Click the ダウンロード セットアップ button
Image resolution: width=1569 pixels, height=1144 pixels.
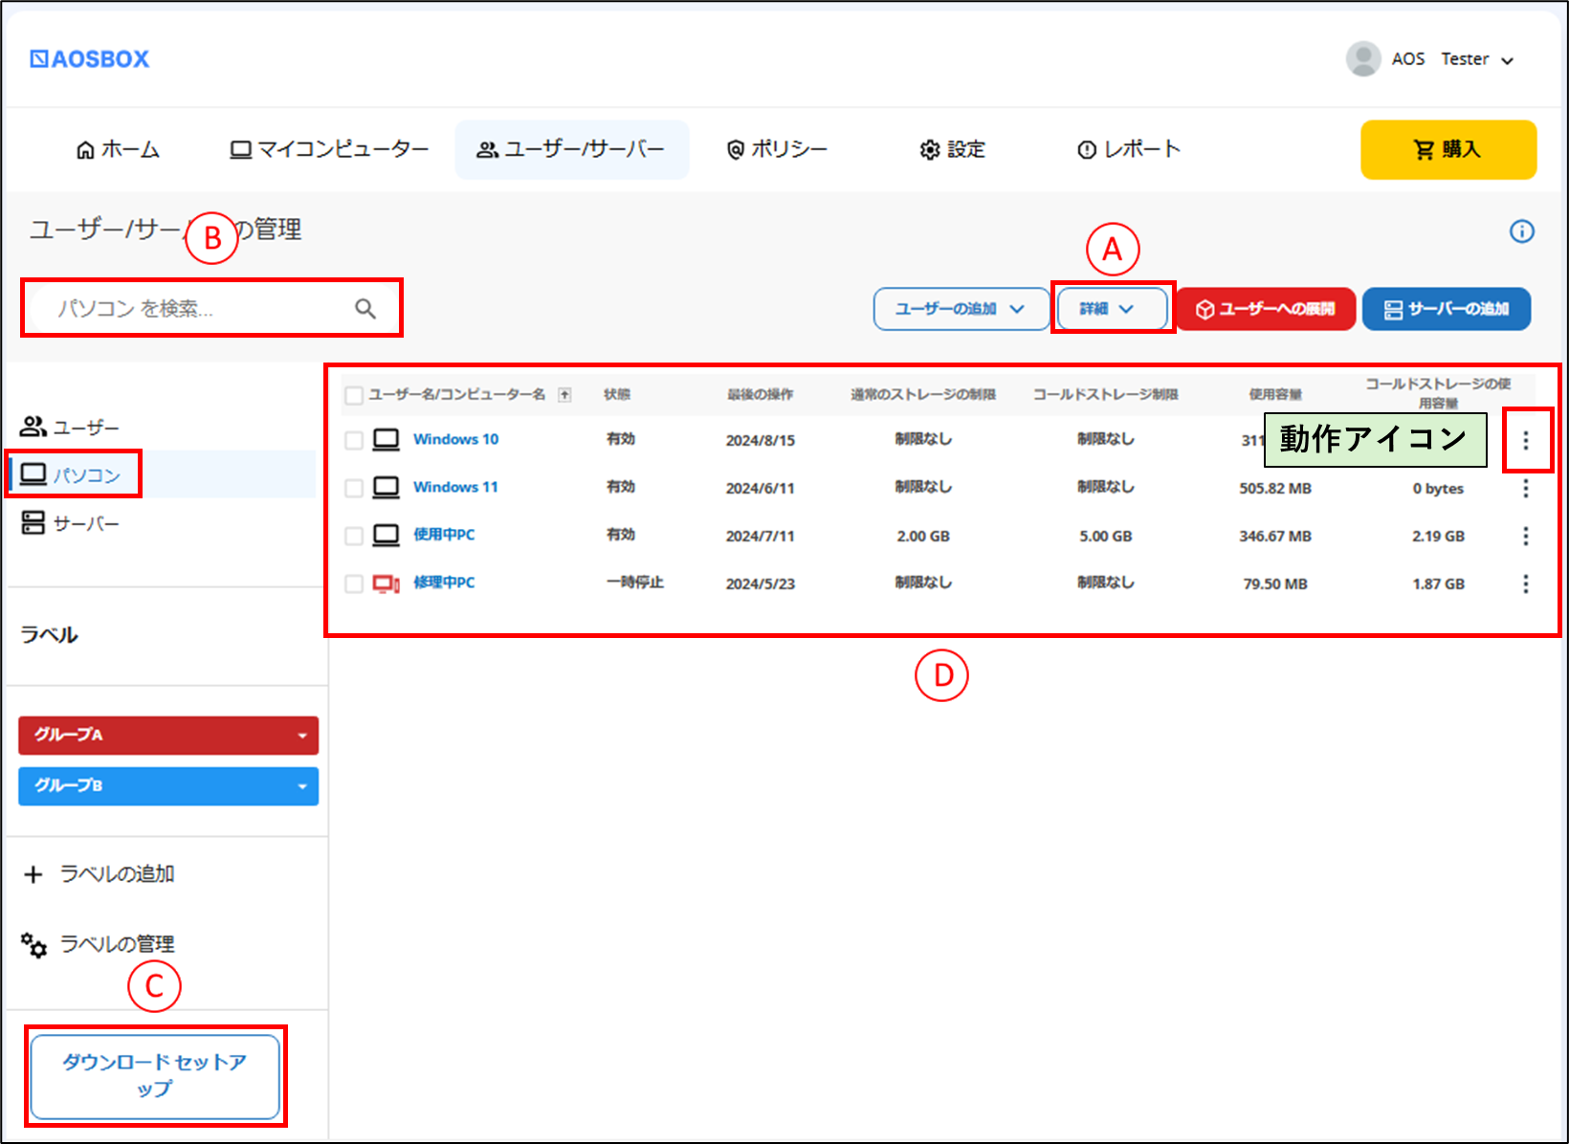point(155,1076)
